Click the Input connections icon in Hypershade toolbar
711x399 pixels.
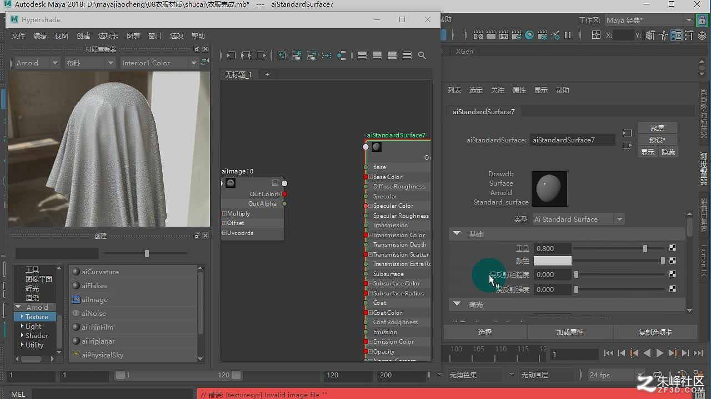[231, 55]
